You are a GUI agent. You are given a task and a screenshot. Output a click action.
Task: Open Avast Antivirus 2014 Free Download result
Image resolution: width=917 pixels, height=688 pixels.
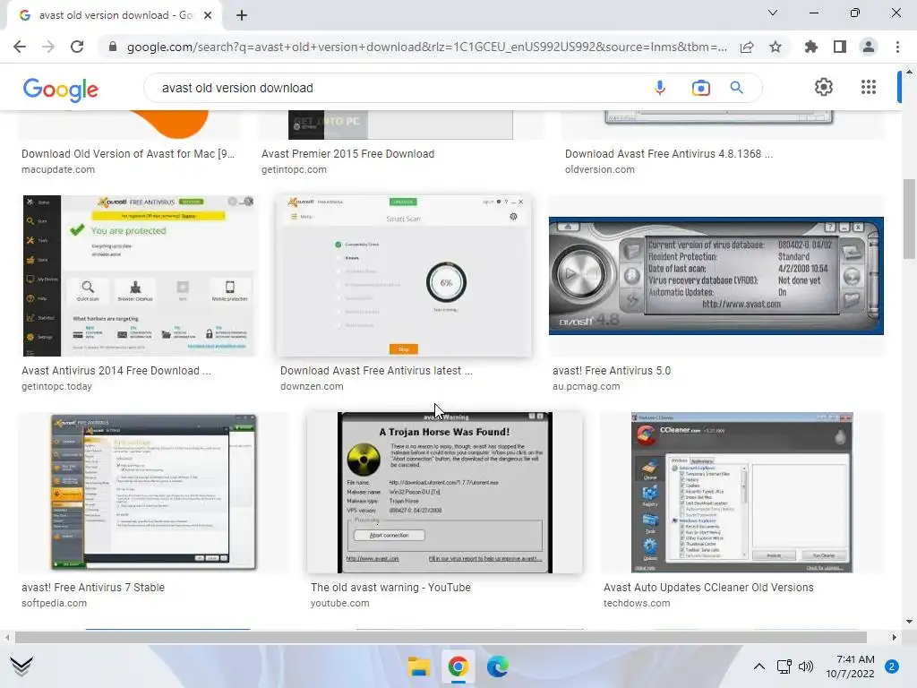tap(116, 371)
